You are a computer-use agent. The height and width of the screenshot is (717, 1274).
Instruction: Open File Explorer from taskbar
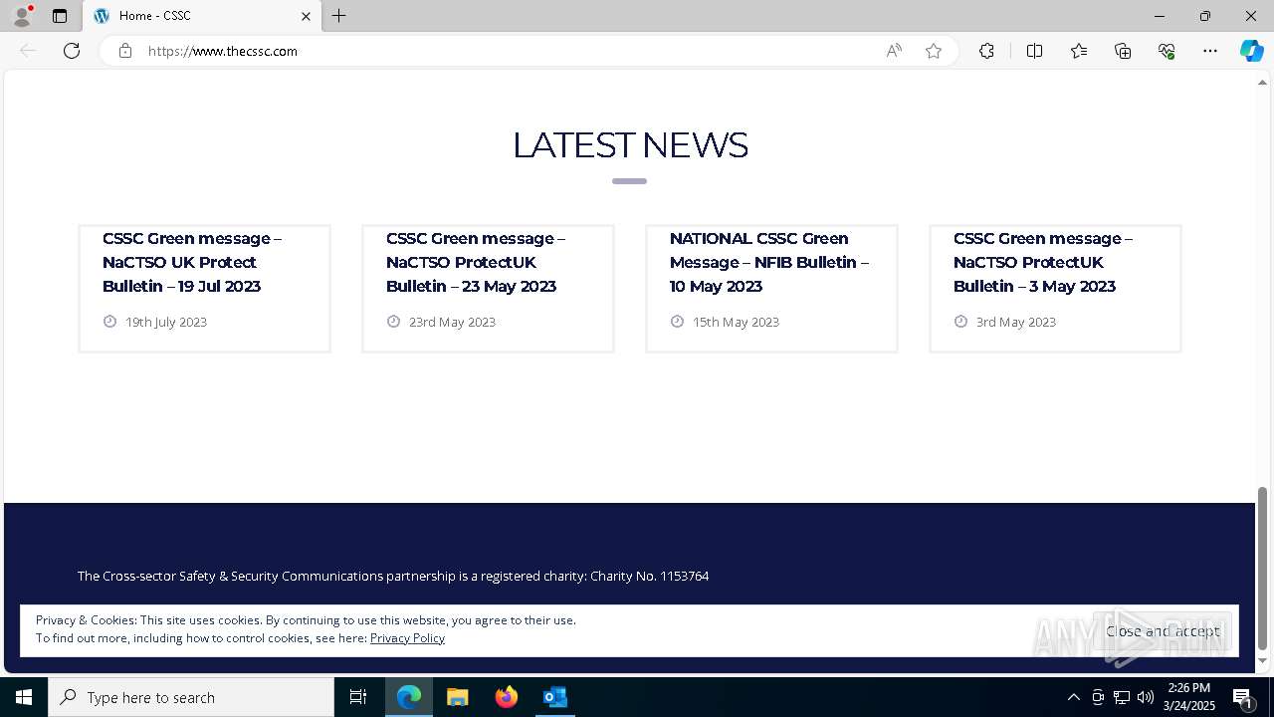[x=458, y=697]
